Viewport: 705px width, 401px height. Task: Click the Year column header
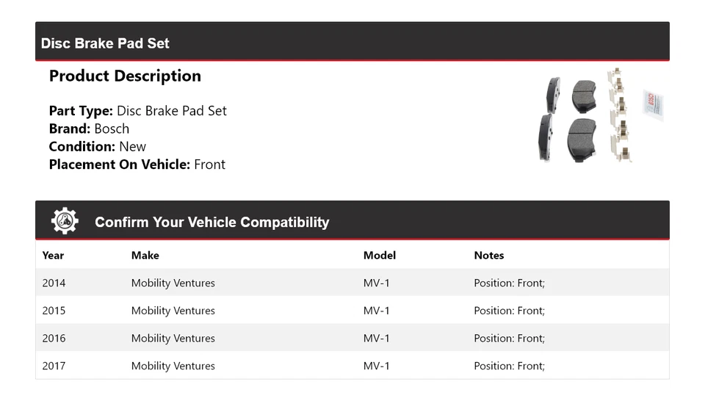coord(53,256)
